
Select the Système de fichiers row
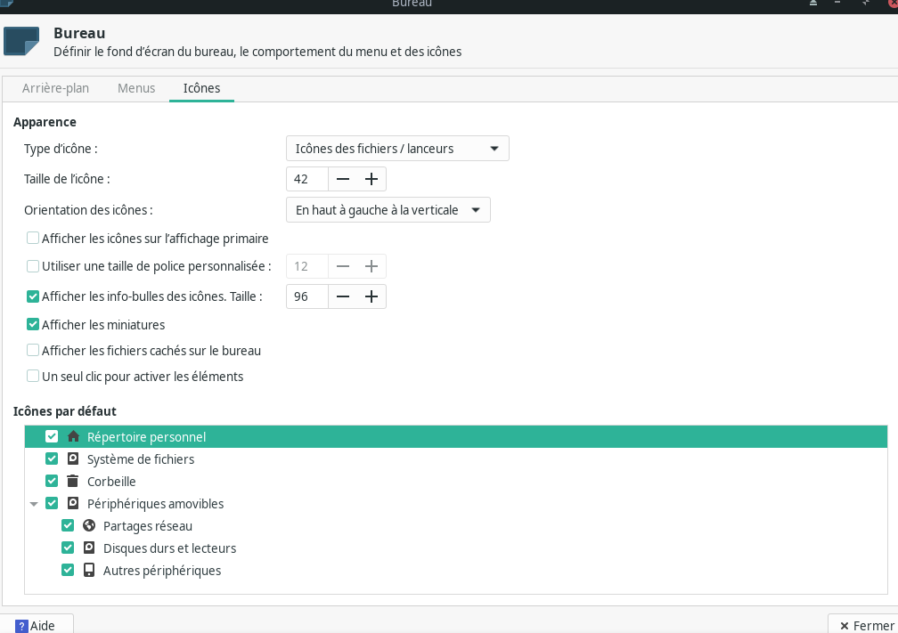pyautogui.click(x=456, y=459)
